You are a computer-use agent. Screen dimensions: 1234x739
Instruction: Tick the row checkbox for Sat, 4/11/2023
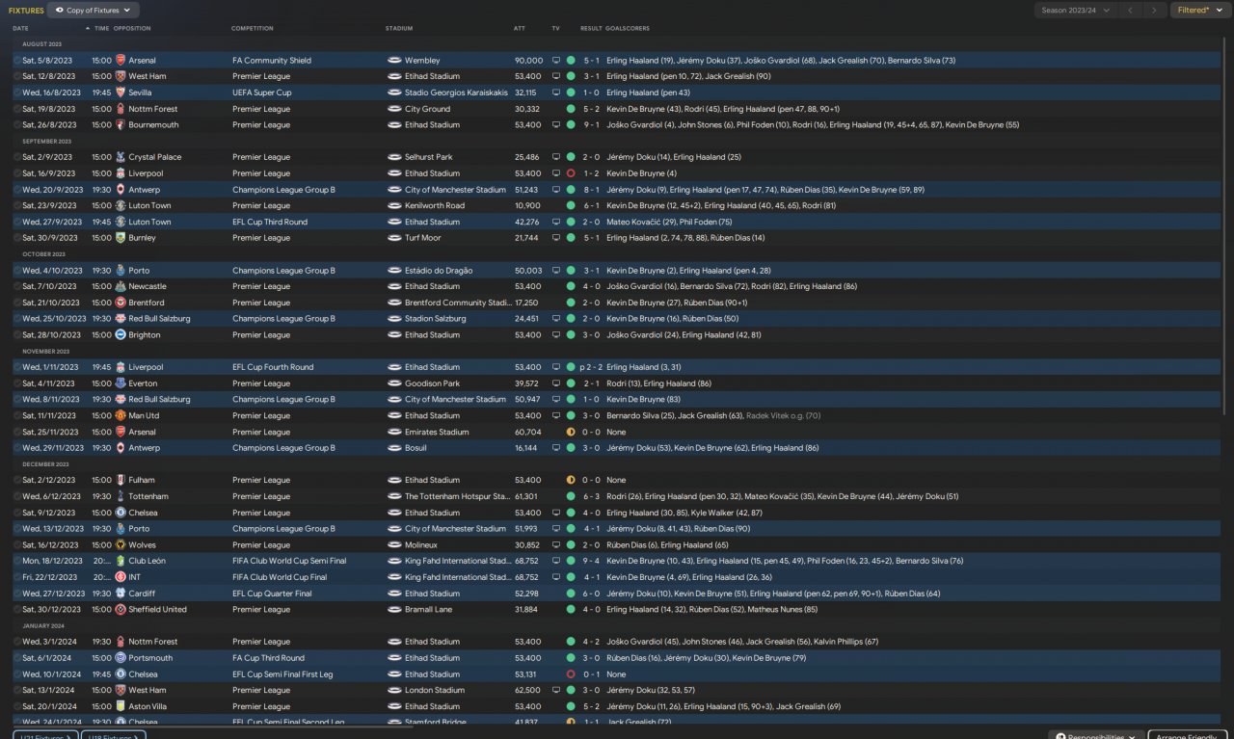pyautogui.click(x=17, y=383)
